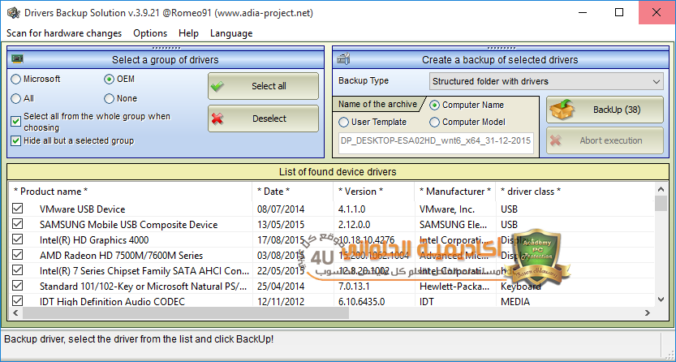Screen dimensions: 676x362
Task: Open the Options menu
Action: [150, 33]
